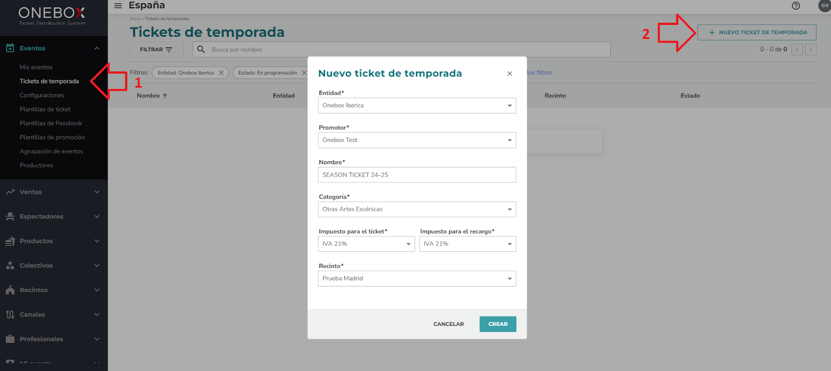Click the search magnifier icon
This screenshot has height=371, width=831.
pos(201,50)
